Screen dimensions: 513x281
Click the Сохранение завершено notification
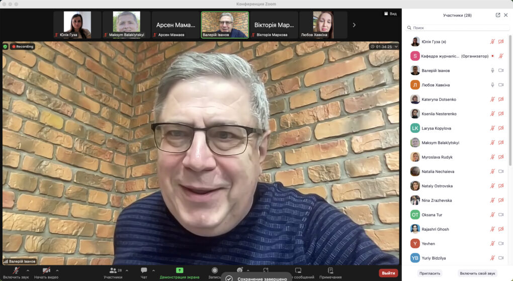[256, 277]
